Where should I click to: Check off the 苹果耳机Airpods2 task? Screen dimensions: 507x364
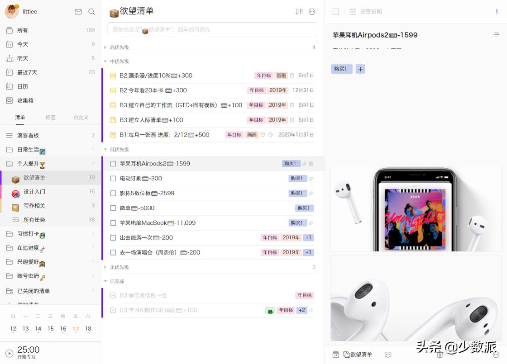point(113,164)
